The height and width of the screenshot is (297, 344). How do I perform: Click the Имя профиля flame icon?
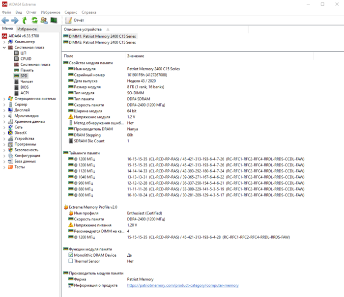(x=71, y=213)
